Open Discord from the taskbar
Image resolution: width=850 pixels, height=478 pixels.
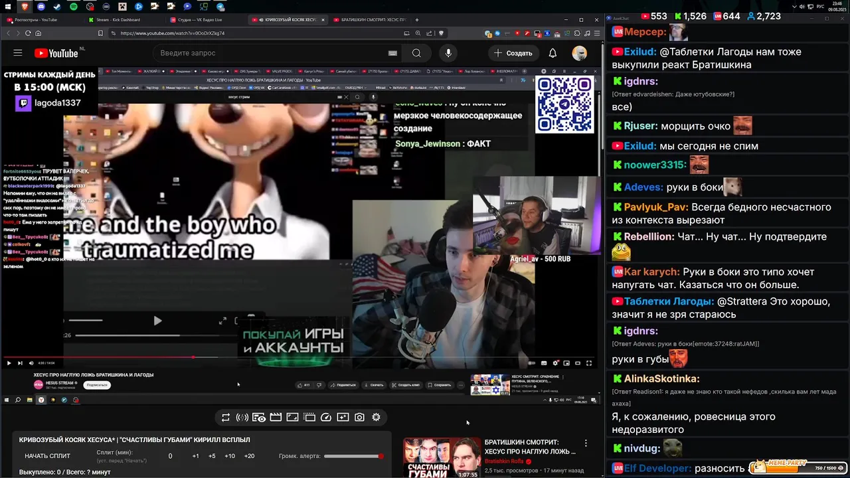[41, 7]
